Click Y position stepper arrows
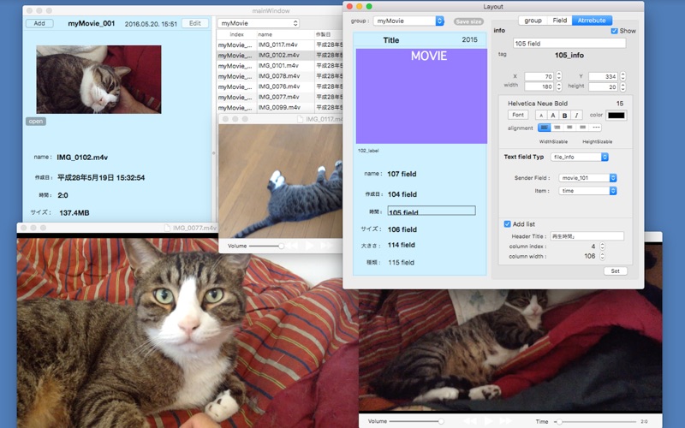 (623, 76)
